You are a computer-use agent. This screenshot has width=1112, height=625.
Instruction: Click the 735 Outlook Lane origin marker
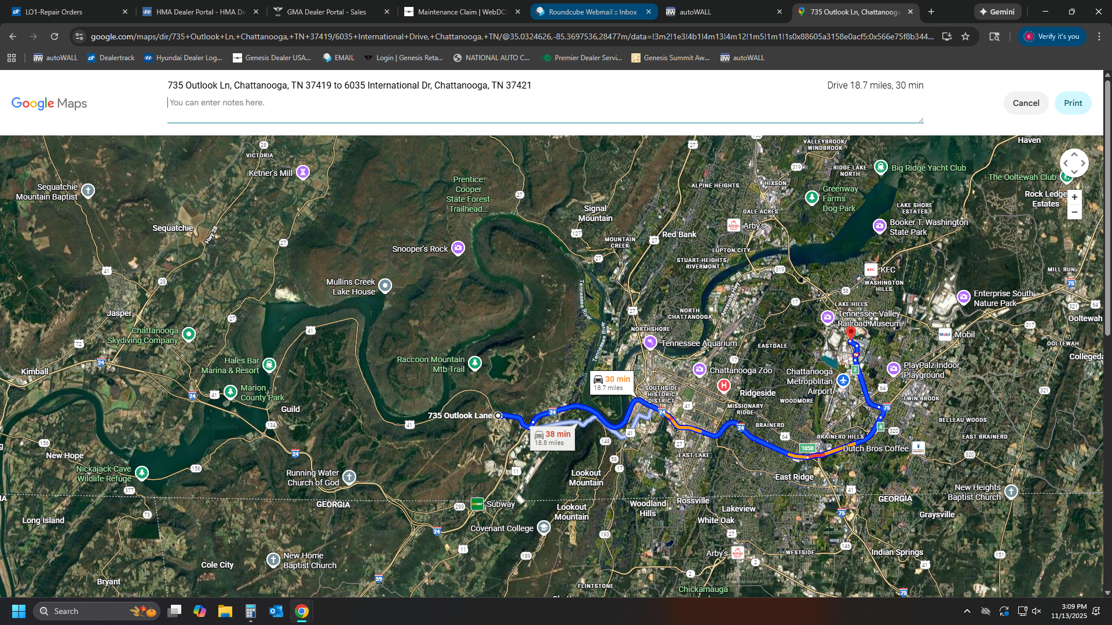[x=498, y=416]
